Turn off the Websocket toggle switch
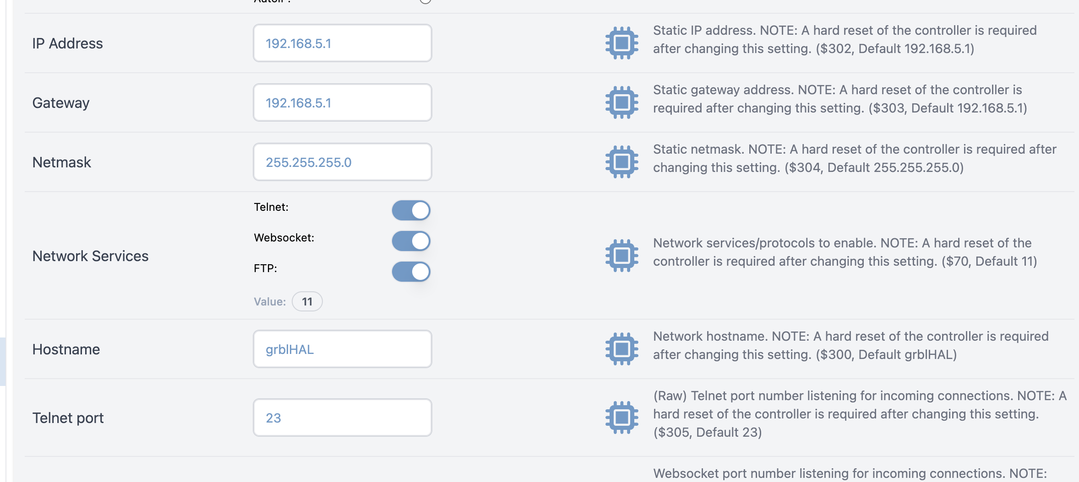Image resolution: width=1079 pixels, height=482 pixels. [411, 241]
